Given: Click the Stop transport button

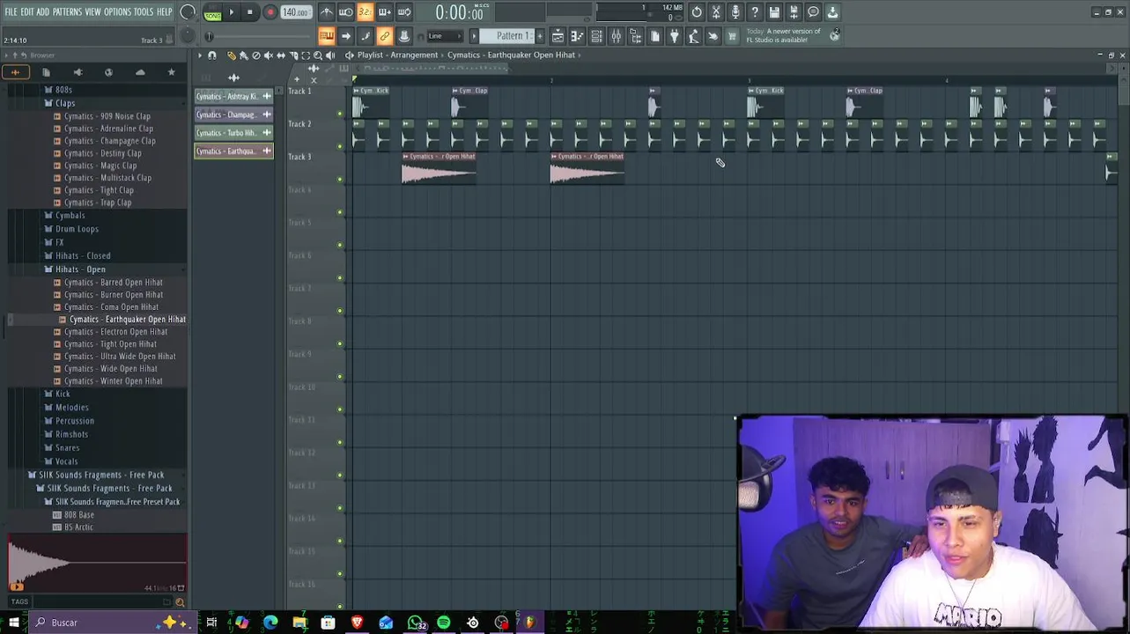Looking at the screenshot, I should coord(250,12).
